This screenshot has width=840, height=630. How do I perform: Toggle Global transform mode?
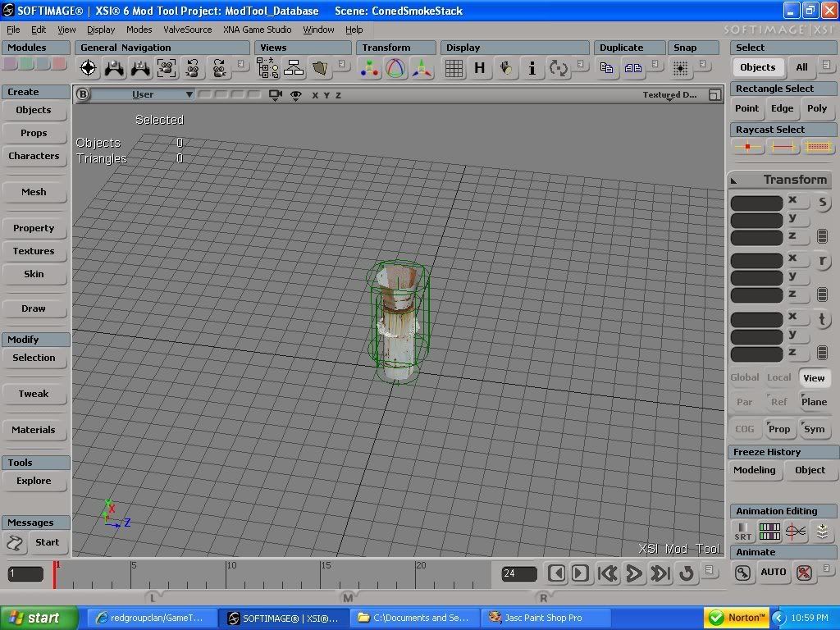click(x=745, y=377)
